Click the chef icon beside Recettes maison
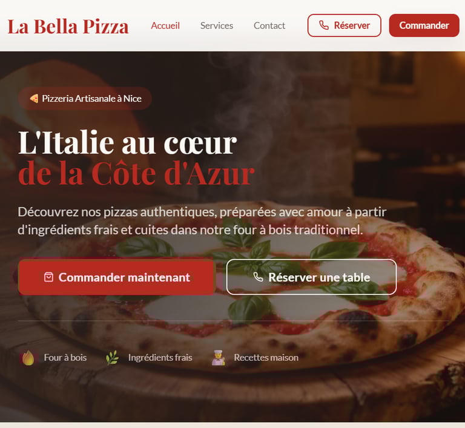Image resolution: width=465 pixels, height=428 pixels. pyautogui.click(x=219, y=358)
